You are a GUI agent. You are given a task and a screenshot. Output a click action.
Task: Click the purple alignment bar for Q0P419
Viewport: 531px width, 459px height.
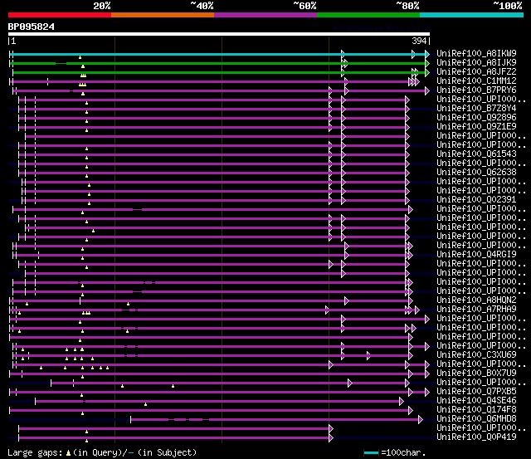(174, 438)
